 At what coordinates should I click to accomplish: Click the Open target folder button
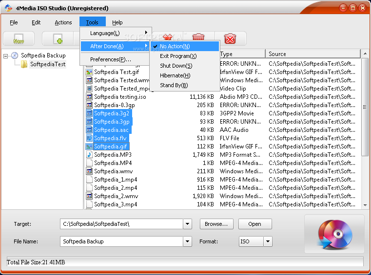pyautogui.click(x=255, y=224)
